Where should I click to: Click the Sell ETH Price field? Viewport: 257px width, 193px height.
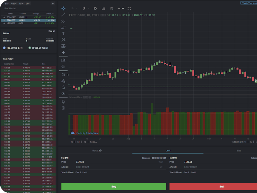coord(220,162)
